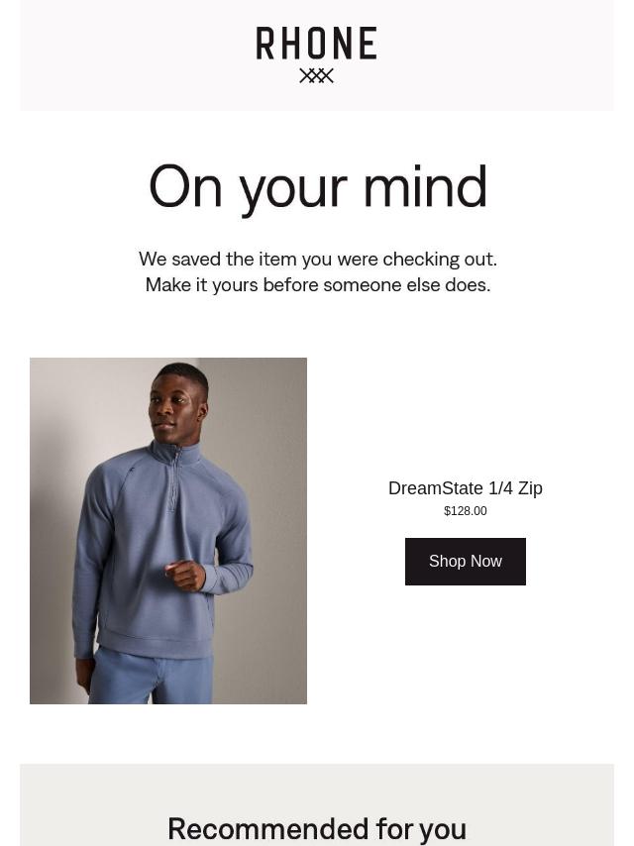Viewport: 634px width, 846px height.
Task: Click the blue shorts in product photo
Action: tap(152, 678)
